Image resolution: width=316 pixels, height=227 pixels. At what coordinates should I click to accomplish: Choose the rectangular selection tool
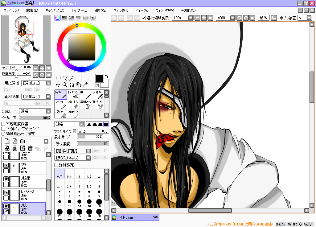click(x=58, y=78)
